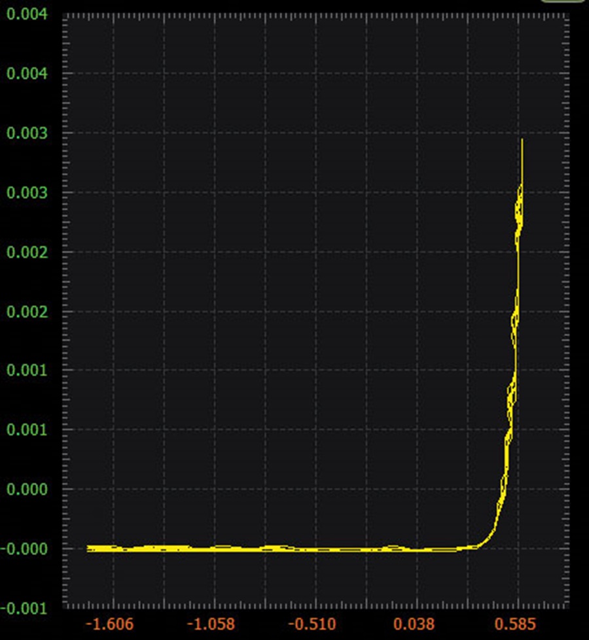This screenshot has height=640, width=589.
Task: Click the x-axis label -1.058
Action: (211, 624)
